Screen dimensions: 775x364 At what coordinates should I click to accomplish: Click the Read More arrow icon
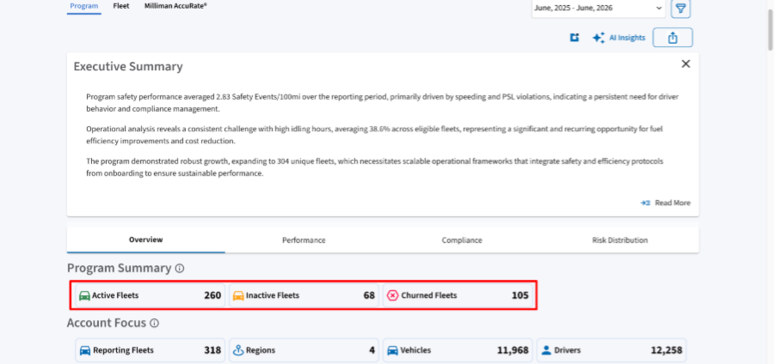pos(645,203)
